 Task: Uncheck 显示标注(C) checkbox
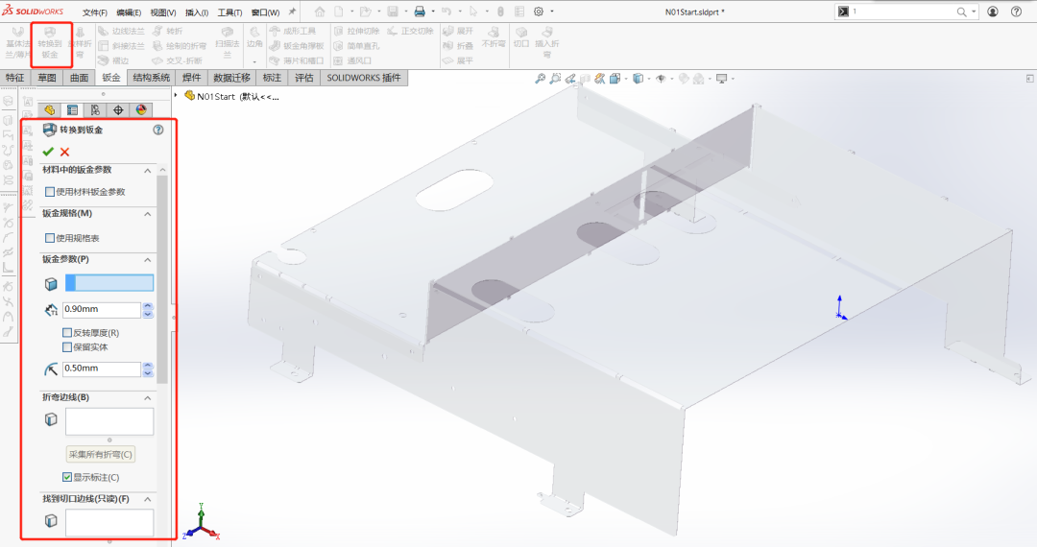[67, 477]
